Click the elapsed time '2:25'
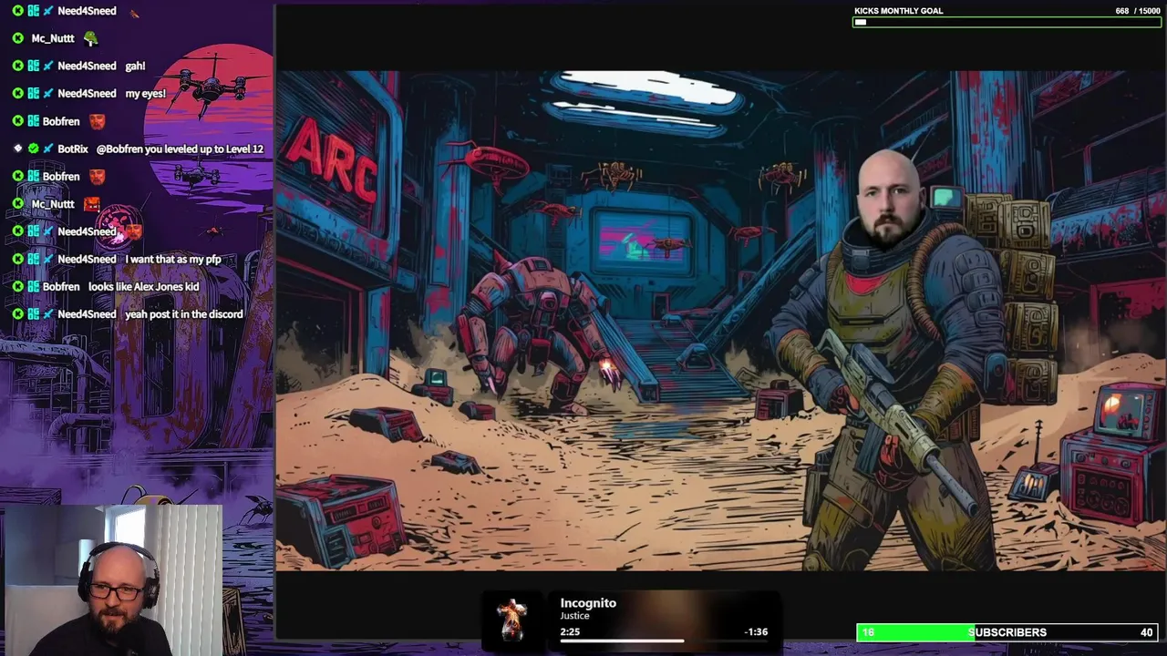Image resolution: width=1167 pixels, height=656 pixels. point(570,631)
